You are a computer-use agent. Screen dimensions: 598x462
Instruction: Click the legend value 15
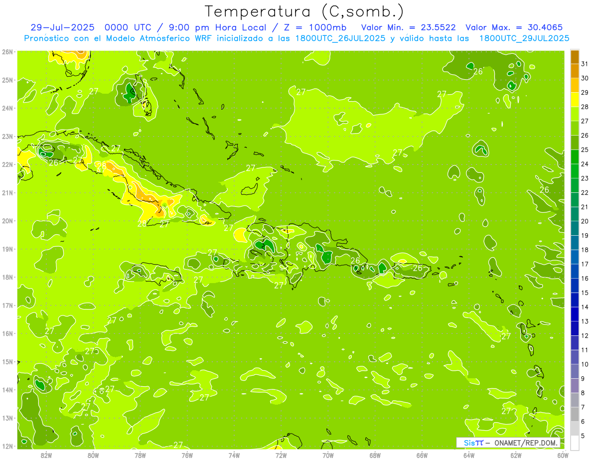585,293
